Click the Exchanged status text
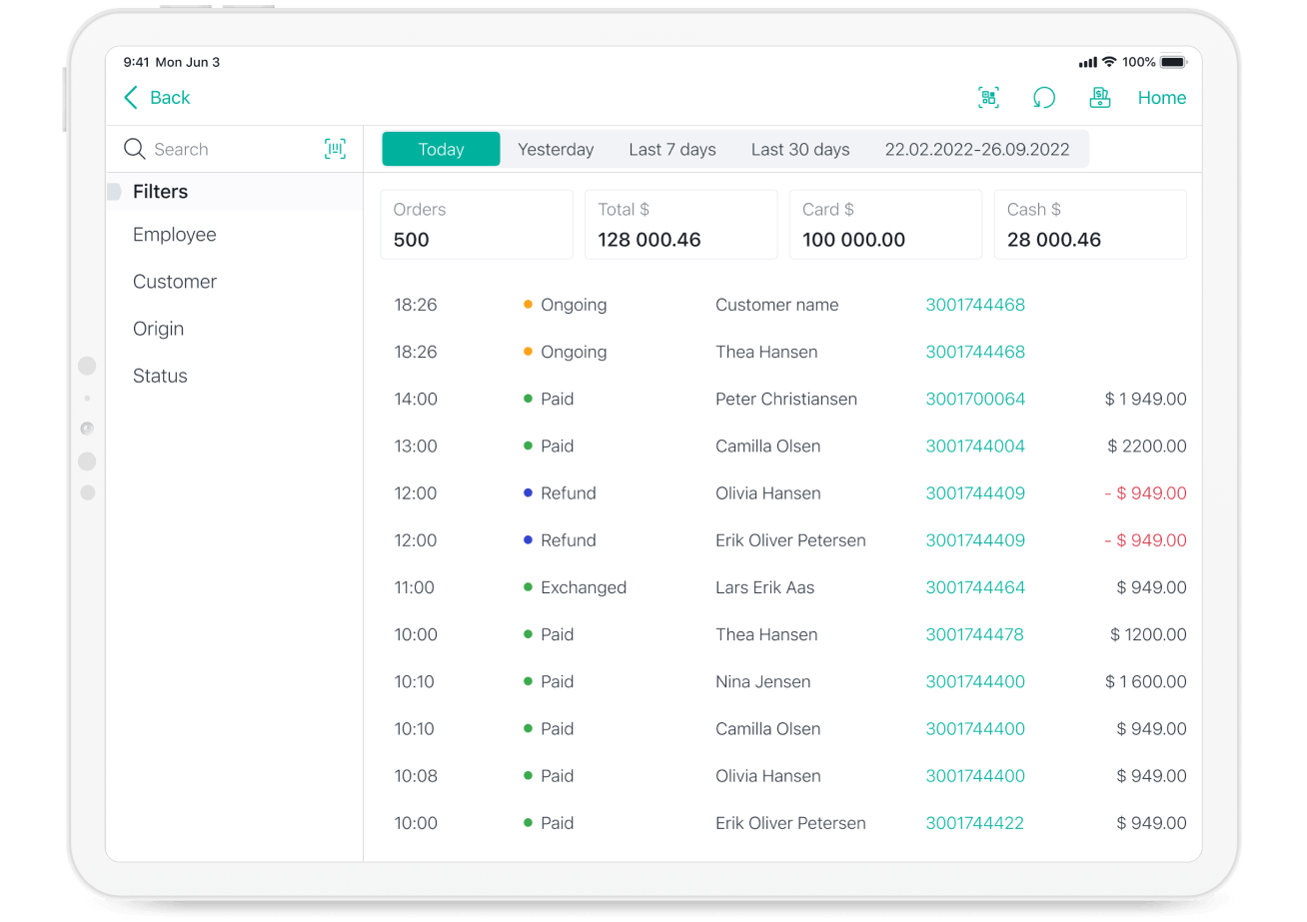This screenshot has width=1307, height=922. point(584,587)
